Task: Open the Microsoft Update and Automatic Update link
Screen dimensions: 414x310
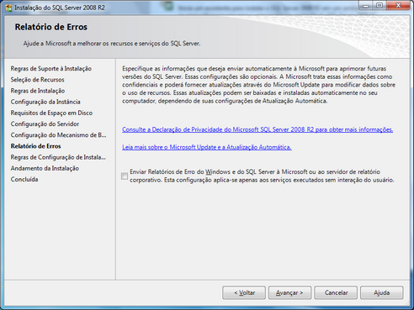Action: click(x=207, y=147)
